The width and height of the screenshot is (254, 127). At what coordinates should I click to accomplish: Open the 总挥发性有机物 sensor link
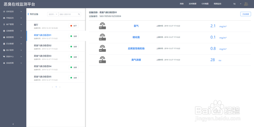coord(136,48)
